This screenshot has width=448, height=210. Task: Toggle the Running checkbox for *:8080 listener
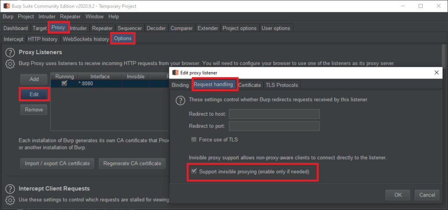point(64,84)
